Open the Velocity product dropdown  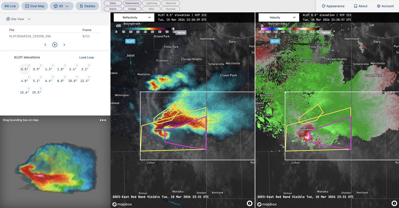[278, 17]
